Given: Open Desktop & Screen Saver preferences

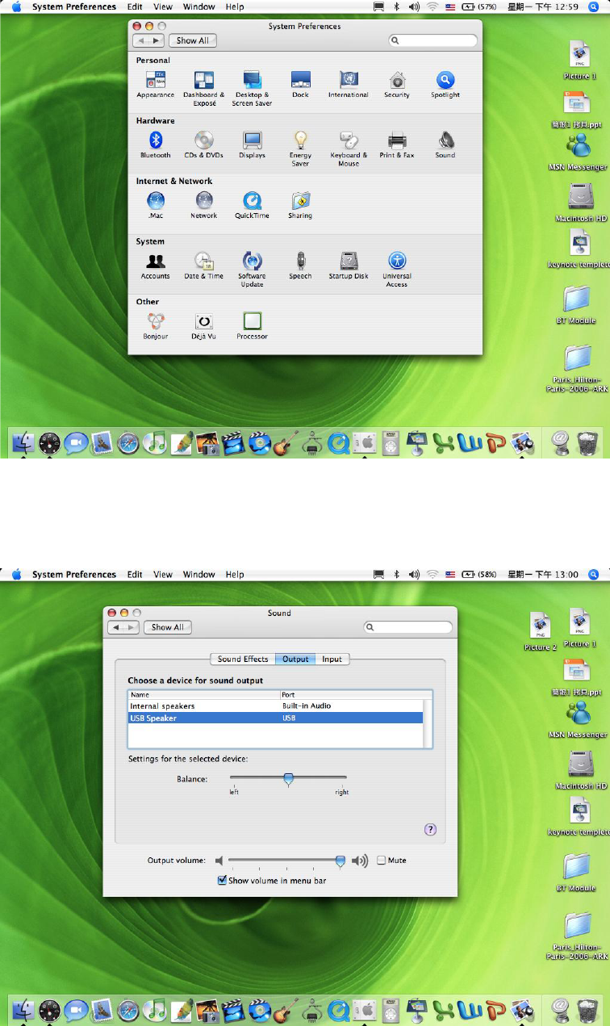Looking at the screenshot, I should pyautogui.click(x=252, y=89).
